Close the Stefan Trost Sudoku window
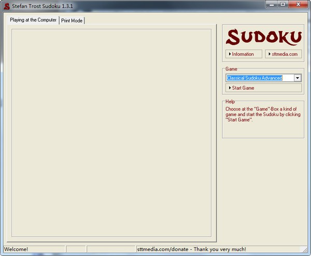Viewport: 311px width, 256px height. (298, 5)
